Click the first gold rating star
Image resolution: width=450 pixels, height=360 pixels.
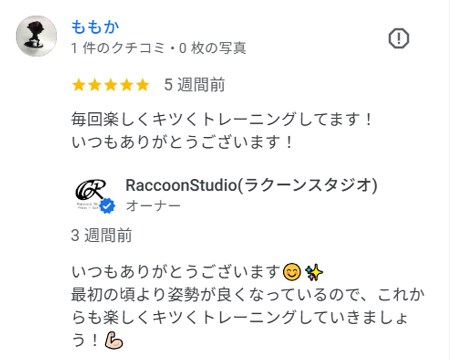coord(79,85)
